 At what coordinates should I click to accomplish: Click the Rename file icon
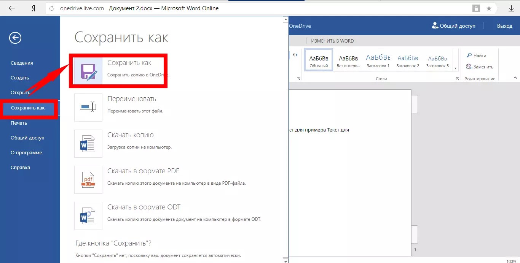(88, 108)
